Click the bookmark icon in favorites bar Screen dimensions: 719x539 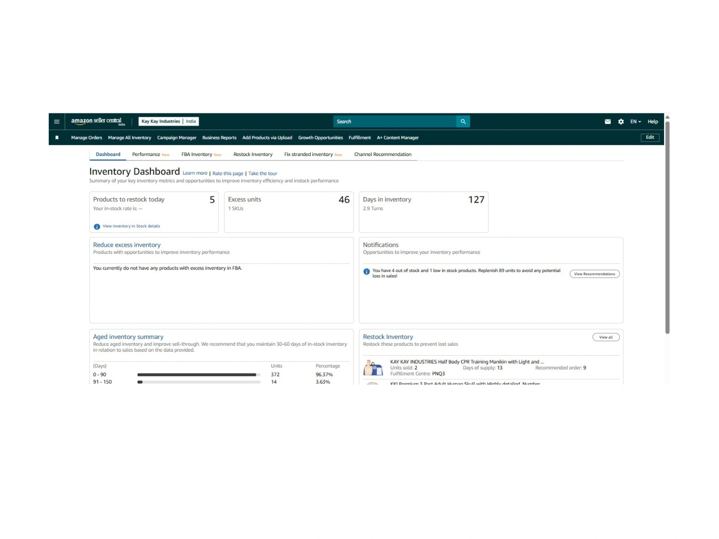57,137
